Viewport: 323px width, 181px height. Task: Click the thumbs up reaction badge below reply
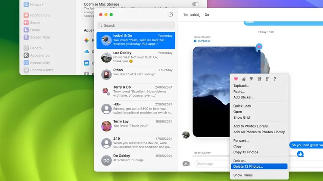300,154
